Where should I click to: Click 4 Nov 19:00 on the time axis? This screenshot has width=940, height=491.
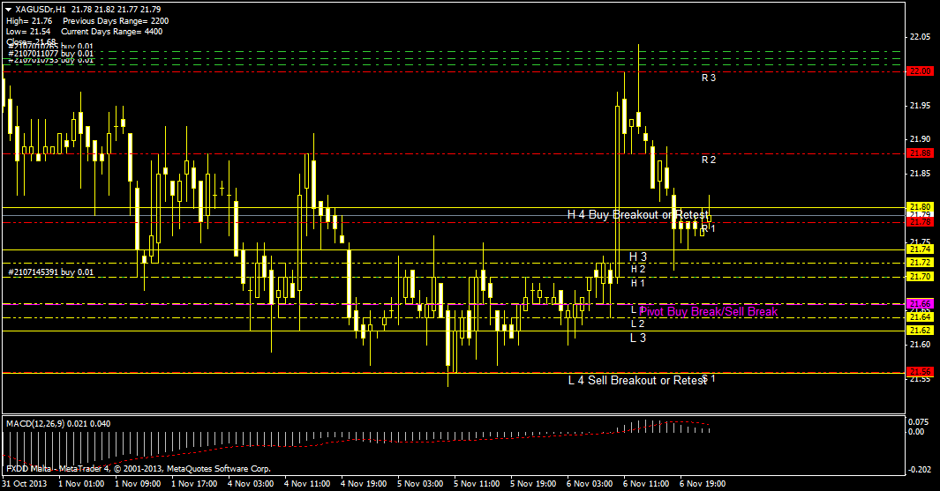(x=364, y=484)
